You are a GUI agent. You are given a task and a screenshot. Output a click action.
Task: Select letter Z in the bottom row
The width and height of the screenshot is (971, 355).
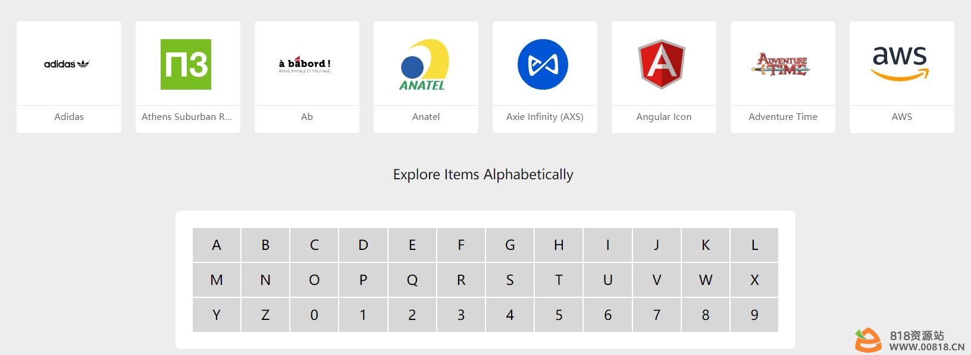(x=265, y=315)
